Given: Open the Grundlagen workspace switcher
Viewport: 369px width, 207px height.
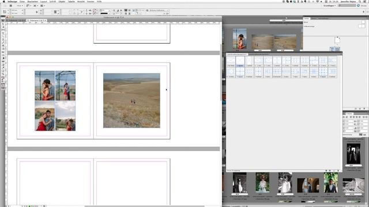Looking at the screenshot, I should coord(329,6).
